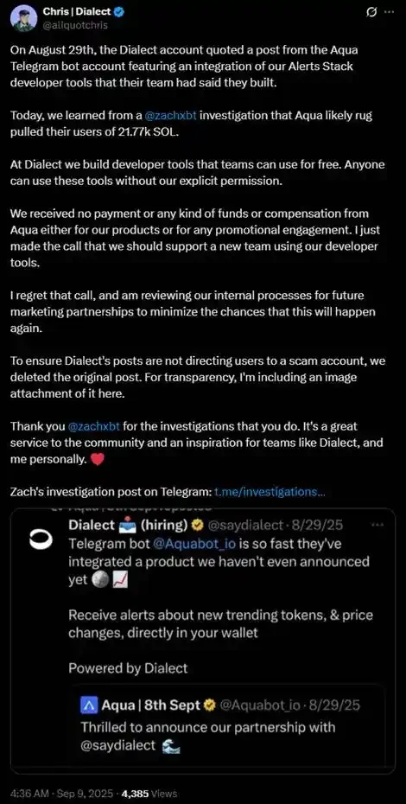This screenshot has width=406, height=804.
Task: Open the Aqua | 8th Sept account name
Action: [x=150, y=706]
